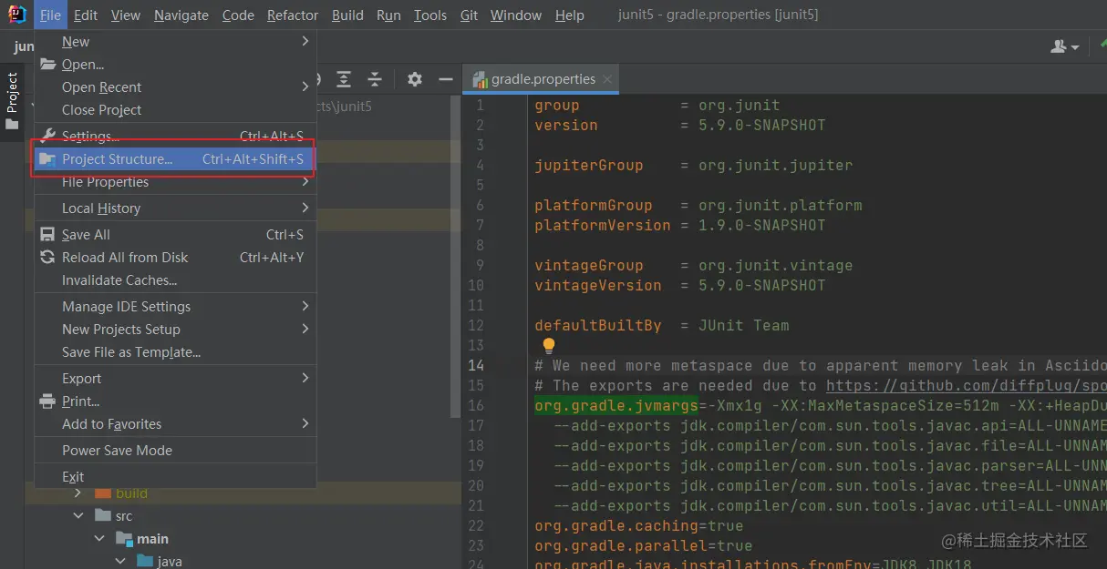The width and height of the screenshot is (1107, 569).
Task: Expand the File Properties submenu
Action: (x=175, y=182)
